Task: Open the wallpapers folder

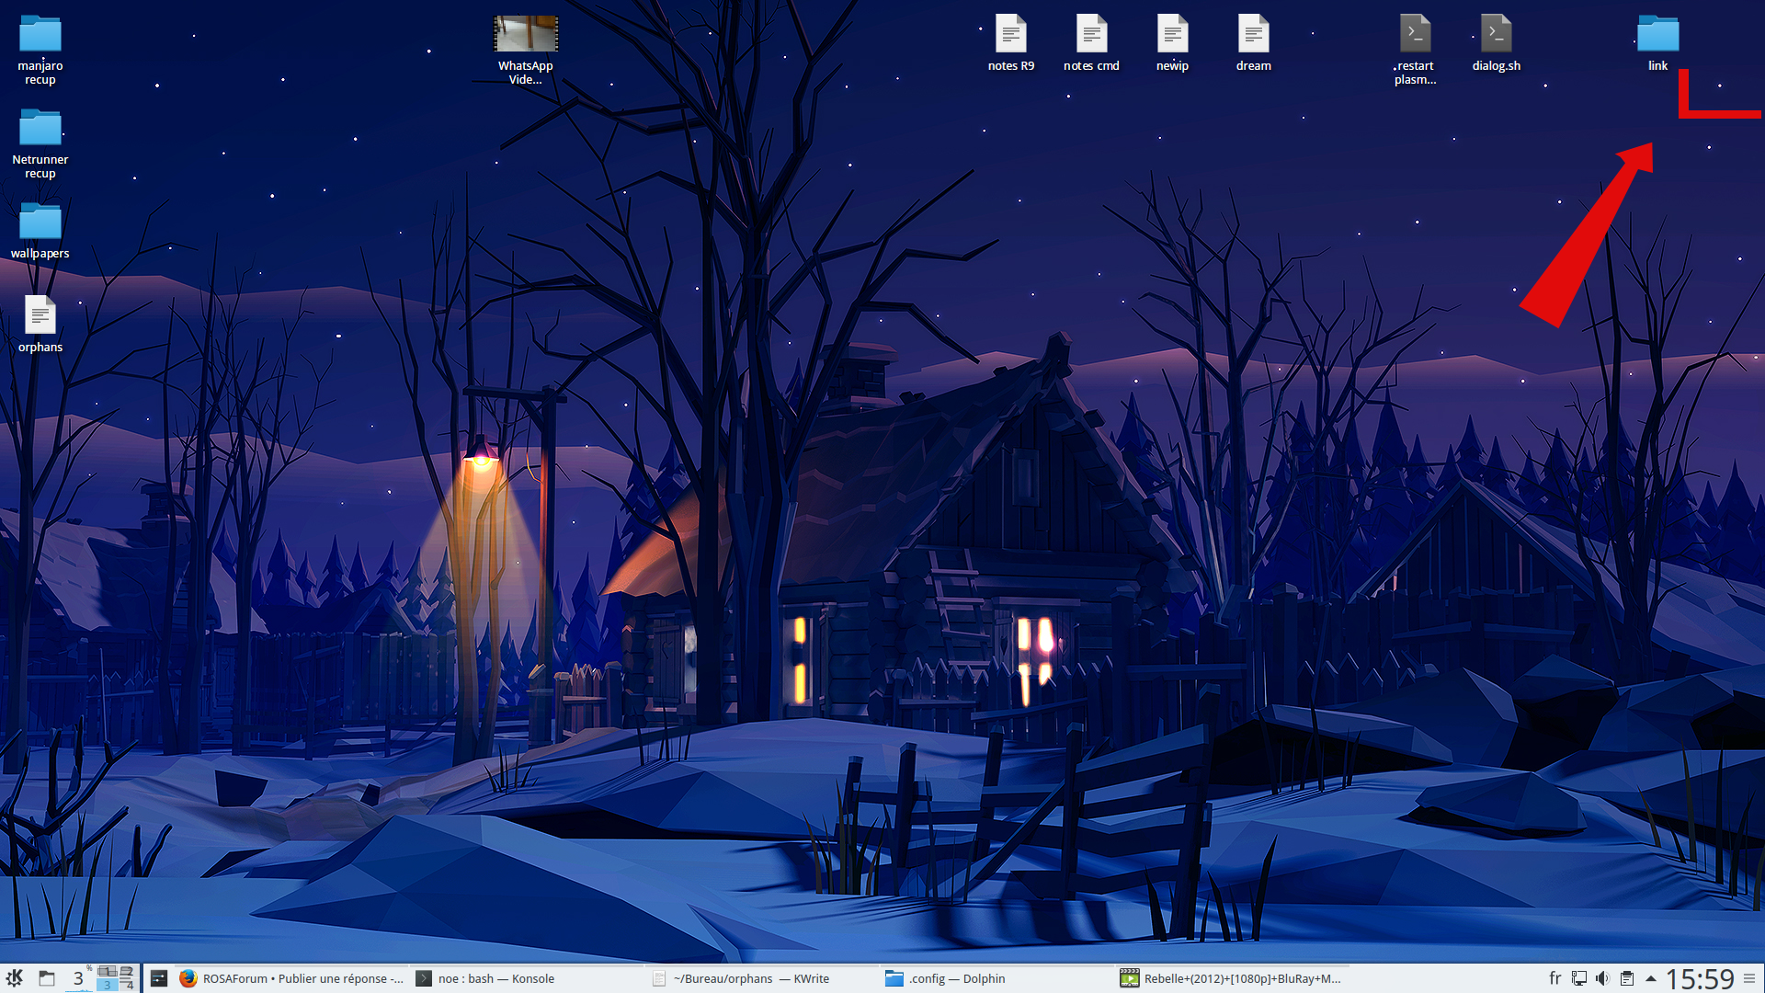Action: pyautogui.click(x=40, y=223)
